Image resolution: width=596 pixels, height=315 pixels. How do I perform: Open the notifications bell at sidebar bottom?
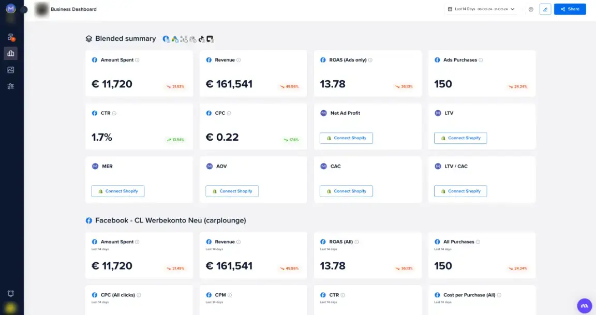point(10,293)
